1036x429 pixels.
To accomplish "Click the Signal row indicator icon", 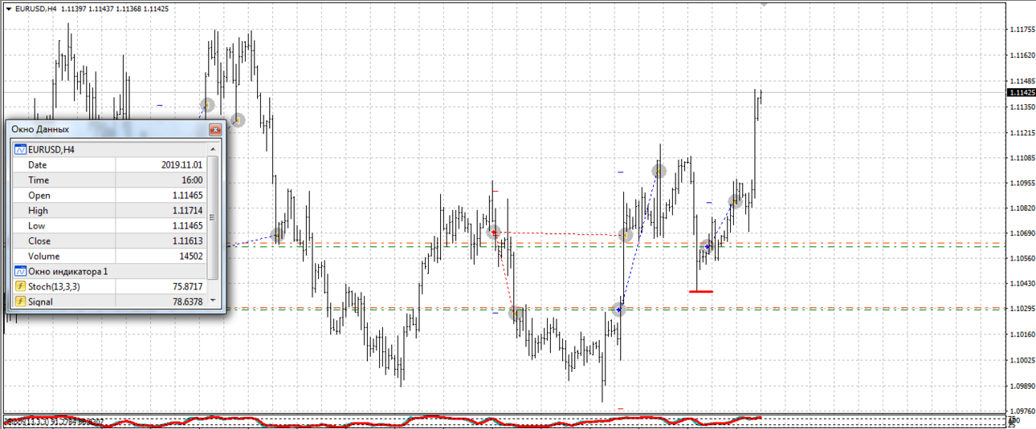I will 21,302.
